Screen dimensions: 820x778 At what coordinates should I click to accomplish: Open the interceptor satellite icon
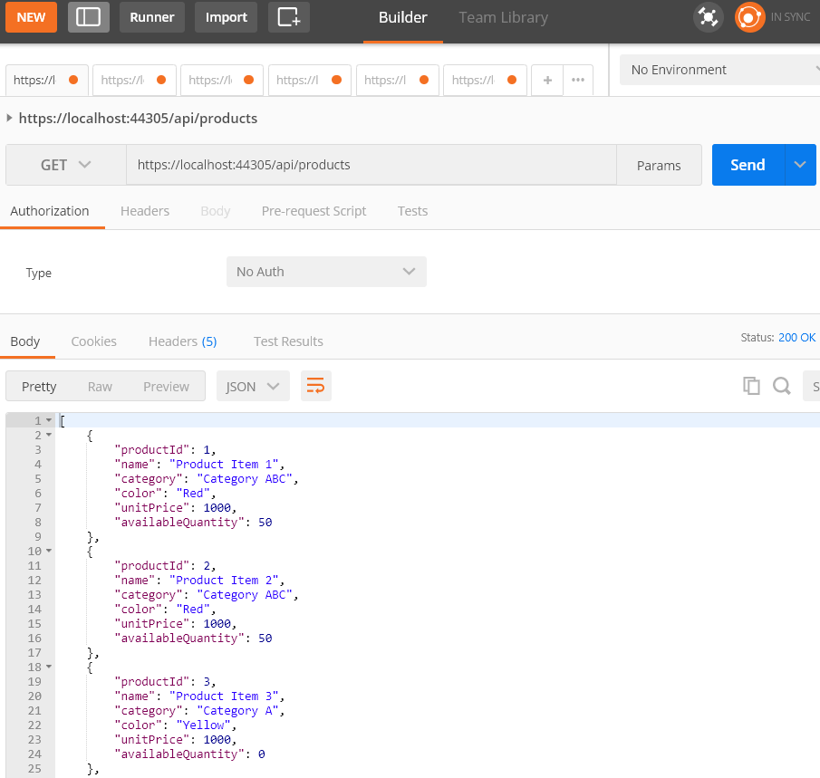point(708,17)
